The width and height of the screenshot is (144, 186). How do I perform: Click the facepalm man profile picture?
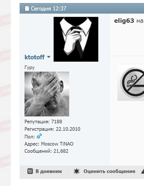[47, 94]
